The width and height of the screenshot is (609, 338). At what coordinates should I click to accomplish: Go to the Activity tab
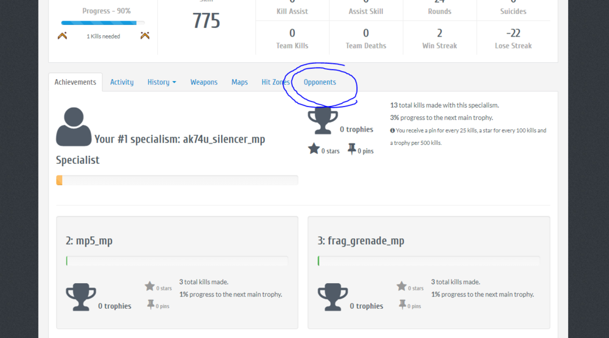122,82
